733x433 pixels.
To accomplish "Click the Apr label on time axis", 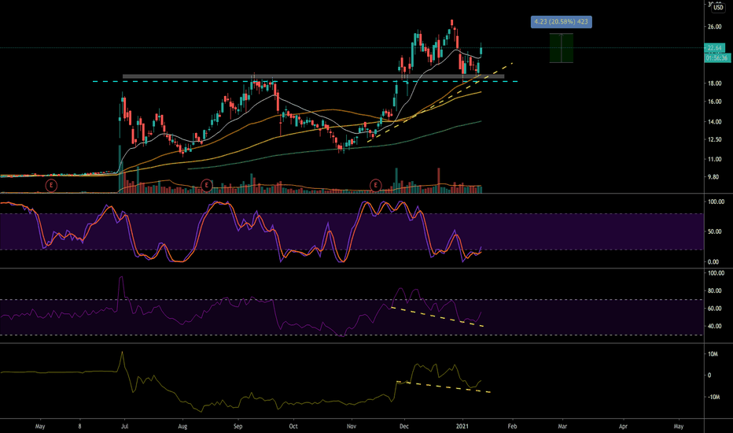I will (x=623, y=426).
